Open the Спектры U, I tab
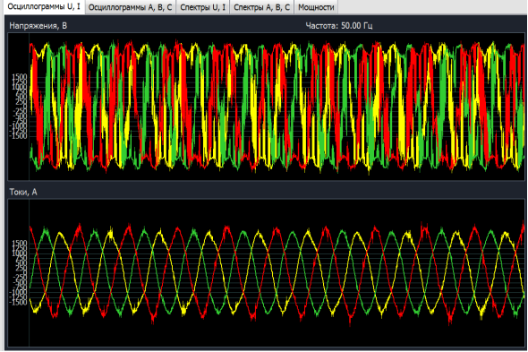528x352 pixels. pyautogui.click(x=203, y=7)
